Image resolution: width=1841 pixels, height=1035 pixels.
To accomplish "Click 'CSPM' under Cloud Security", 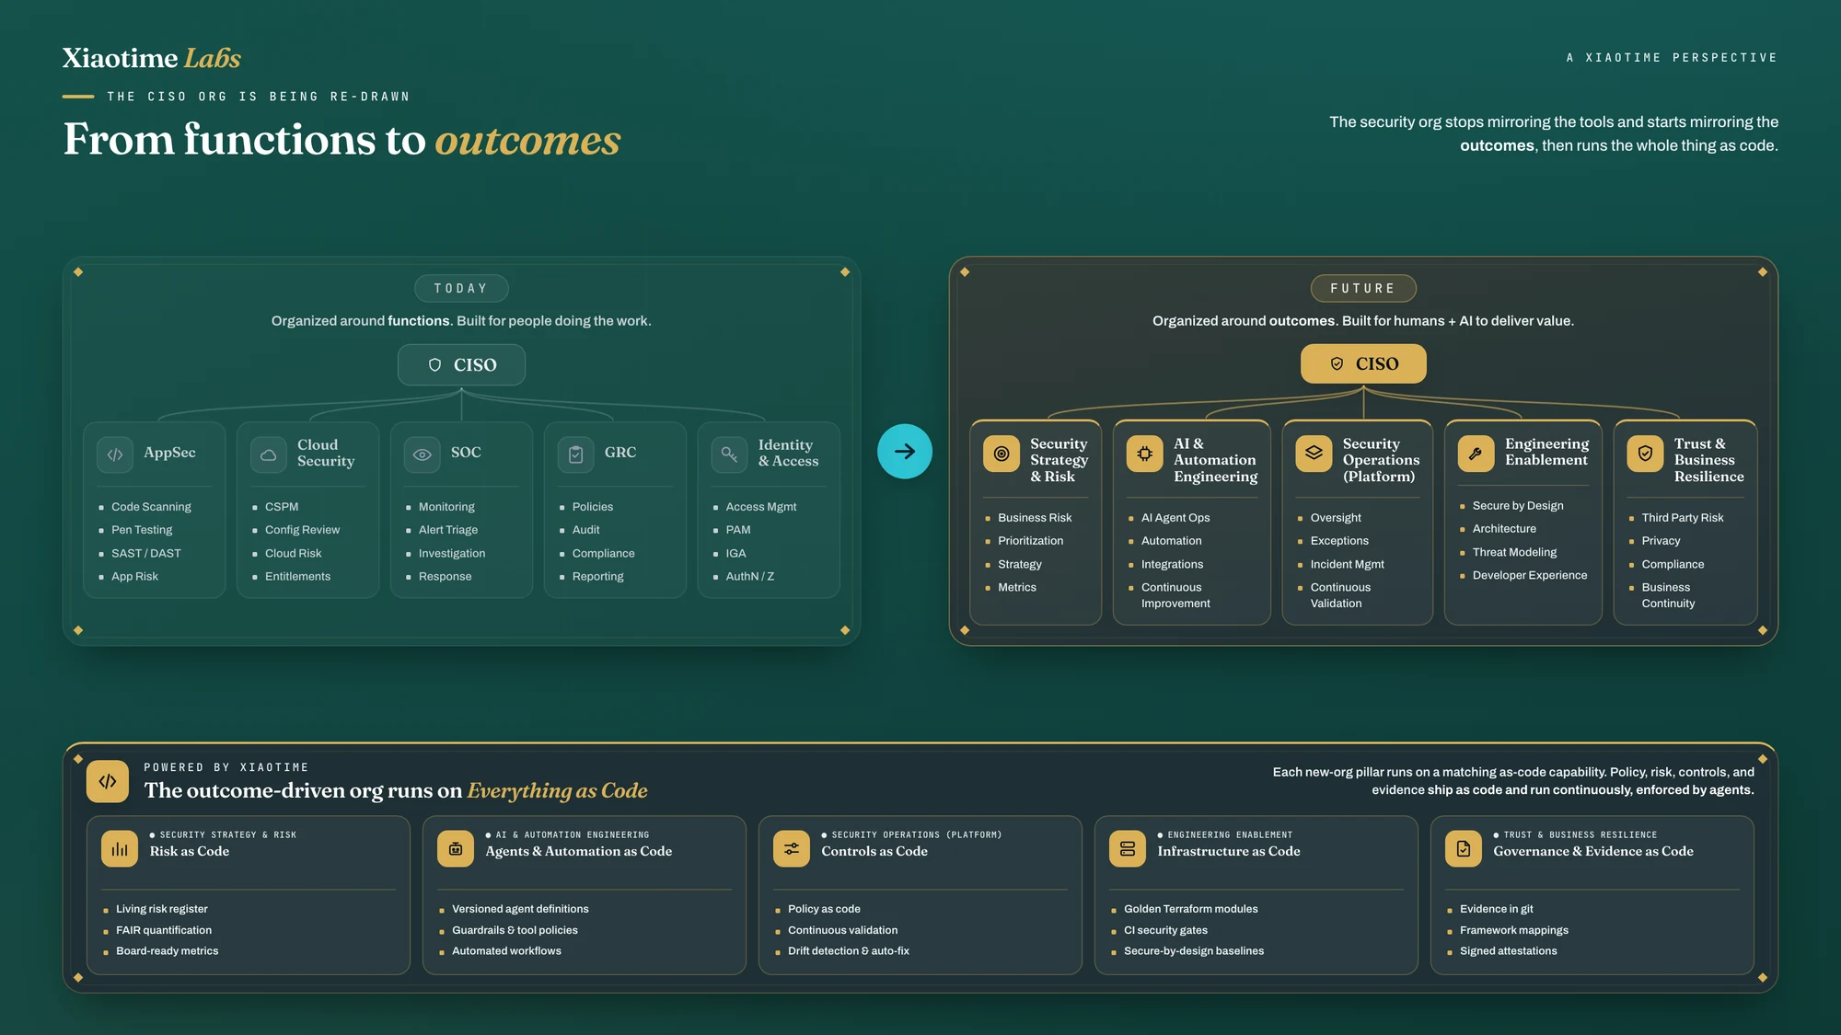I will [282, 507].
